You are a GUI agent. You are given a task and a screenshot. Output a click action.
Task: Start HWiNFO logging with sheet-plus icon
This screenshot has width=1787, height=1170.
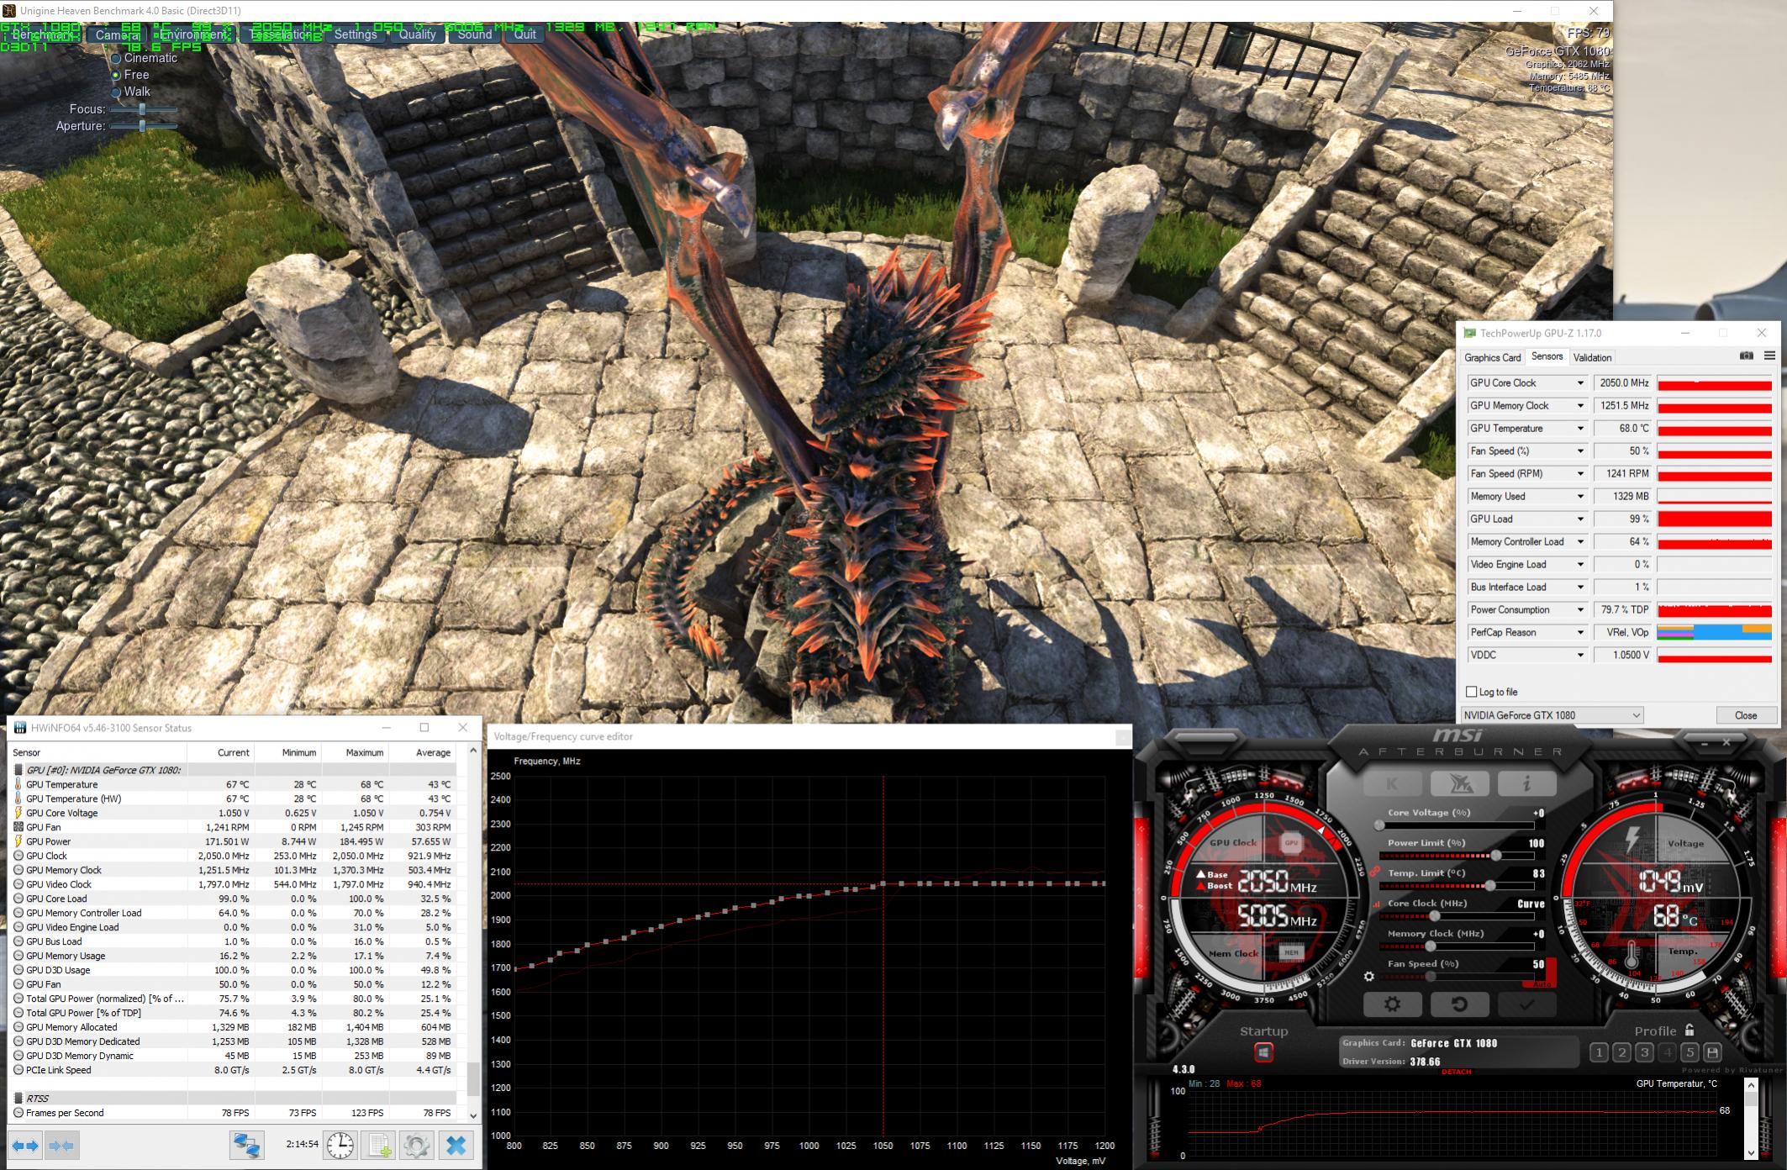[x=379, y=1145]
